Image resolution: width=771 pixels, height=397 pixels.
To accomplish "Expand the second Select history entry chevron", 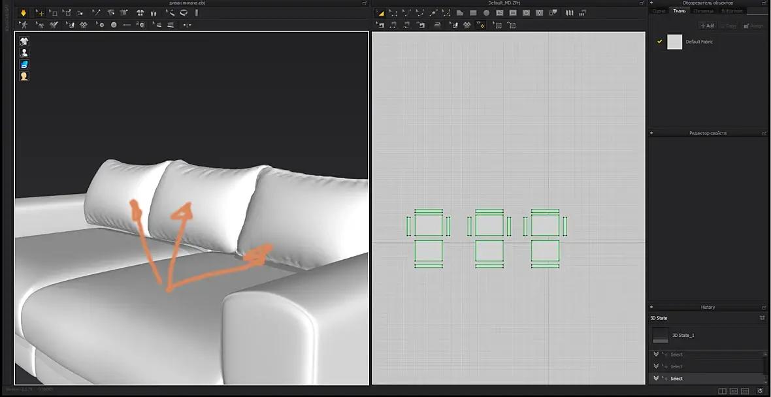I will click(656, 366).
